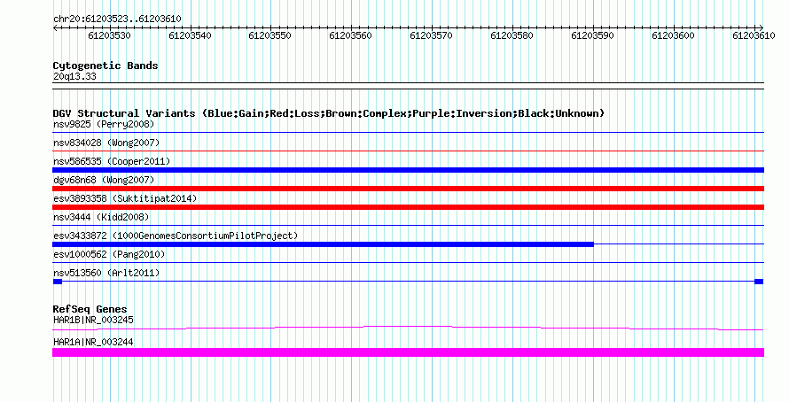Screen dimensions: 789x402
Task: Click the thick blue nsv586535 gain bar
Action: point(408,170)
